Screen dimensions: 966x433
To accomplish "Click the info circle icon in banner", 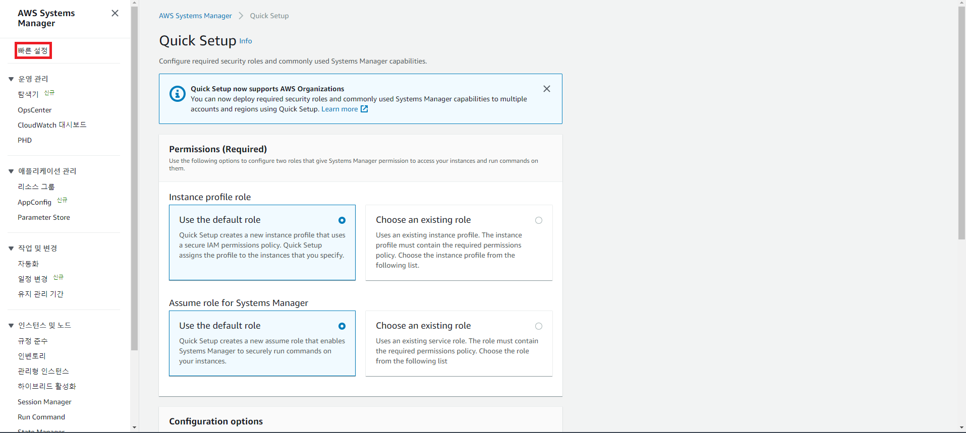I will point(178,94).
